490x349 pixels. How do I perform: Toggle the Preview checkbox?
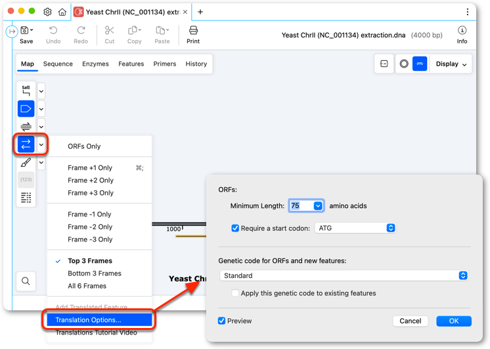tap(221, 321)
